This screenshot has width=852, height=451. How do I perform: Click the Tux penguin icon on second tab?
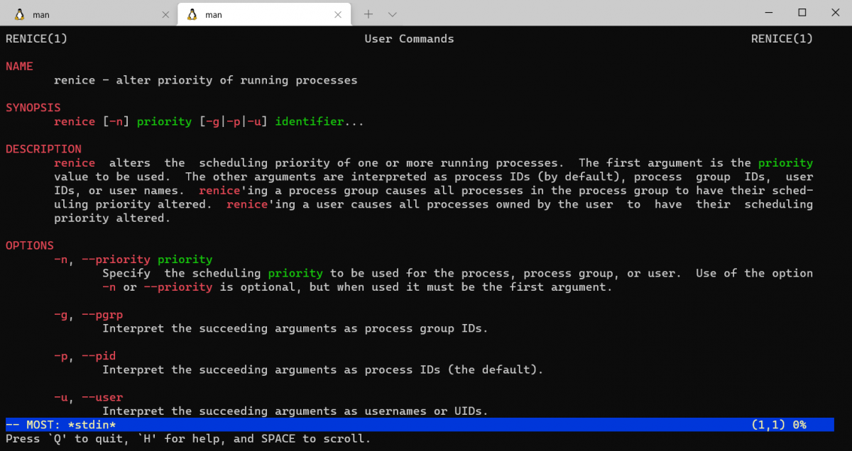tap(192, 14)
